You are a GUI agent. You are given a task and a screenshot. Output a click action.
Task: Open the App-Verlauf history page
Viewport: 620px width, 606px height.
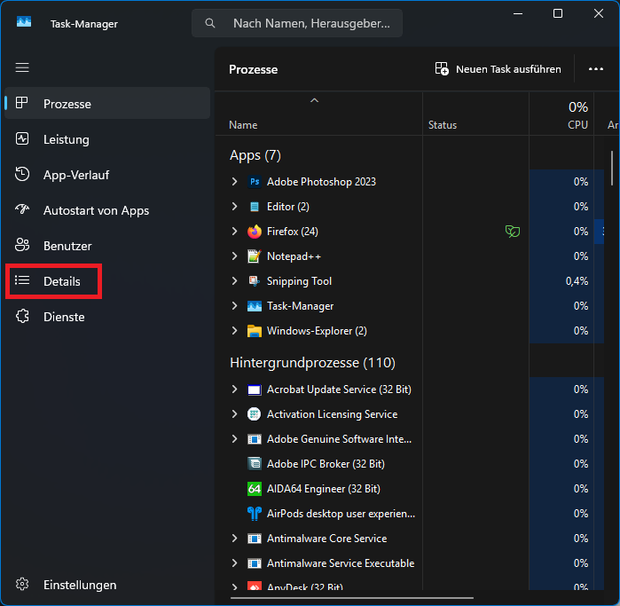pyautogui.click(x=75, y=175)
